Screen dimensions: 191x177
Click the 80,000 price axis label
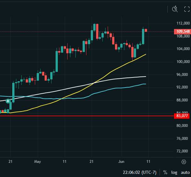182,126
